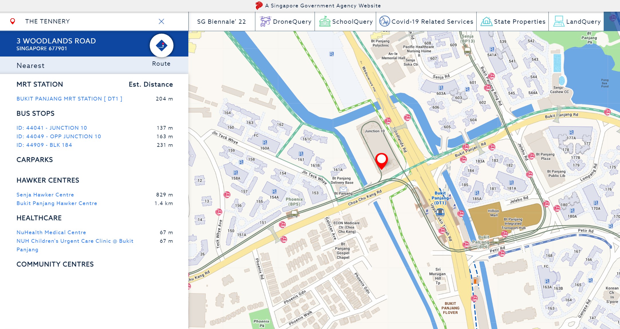Open the bus stop ID: 44041 - Junction 10 link

pyautogui.click(x=52, y=128)
